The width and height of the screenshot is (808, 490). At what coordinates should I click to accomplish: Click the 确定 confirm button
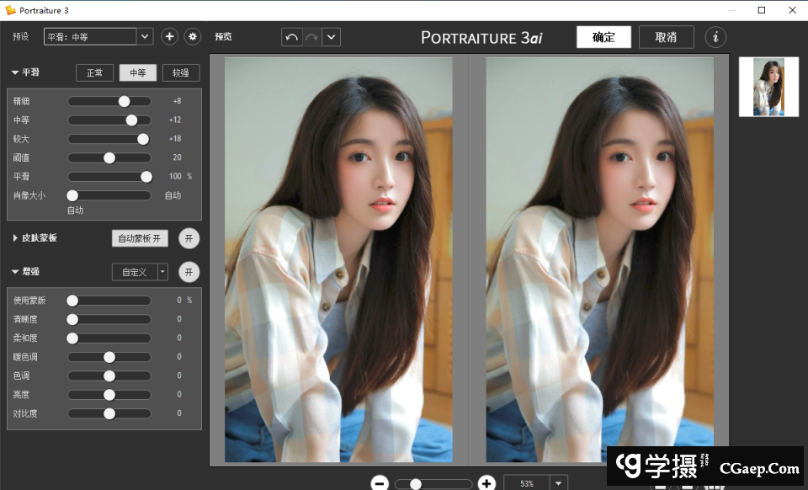[x=603, y=37]
